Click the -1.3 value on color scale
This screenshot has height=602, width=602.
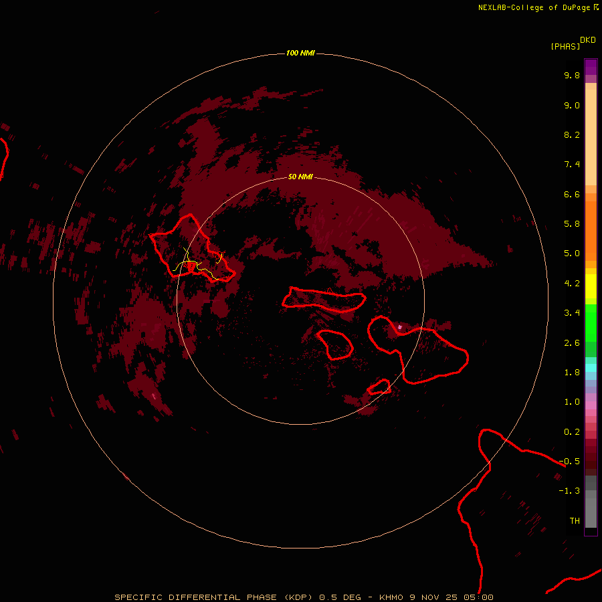click(x=569, y=491)
